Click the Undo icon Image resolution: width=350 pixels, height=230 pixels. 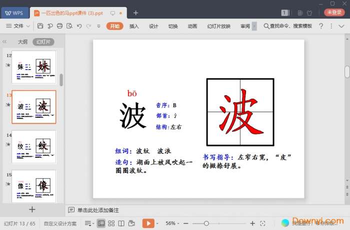tap(79, 26)
